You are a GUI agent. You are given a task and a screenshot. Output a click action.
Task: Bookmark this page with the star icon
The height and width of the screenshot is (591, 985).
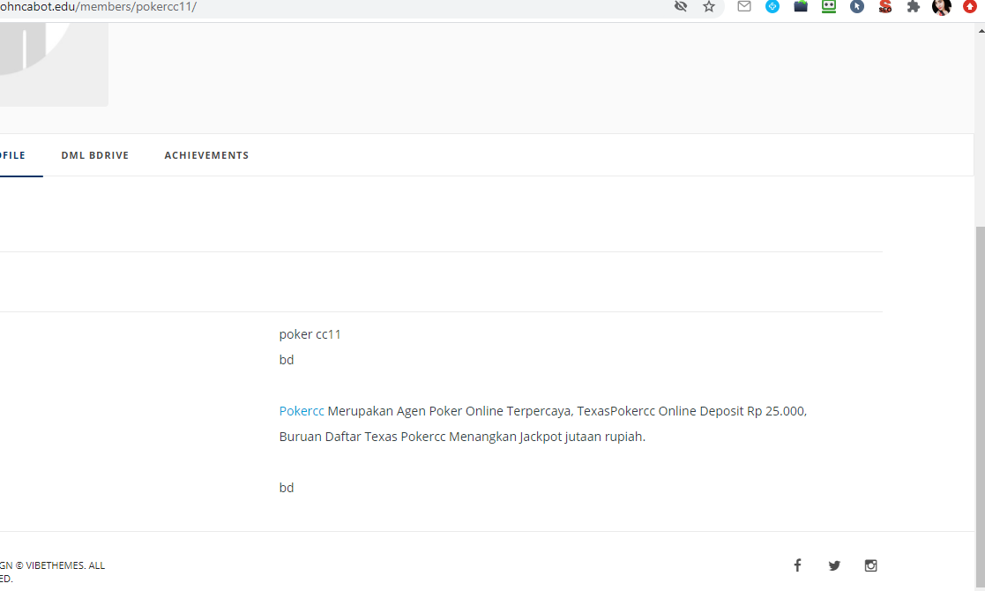(x=709, y=6)
